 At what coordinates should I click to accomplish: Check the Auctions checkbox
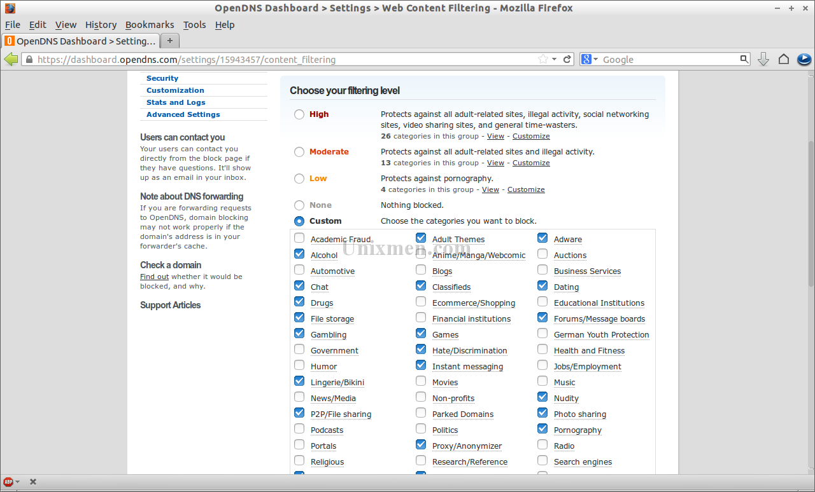tap(542, 254)
